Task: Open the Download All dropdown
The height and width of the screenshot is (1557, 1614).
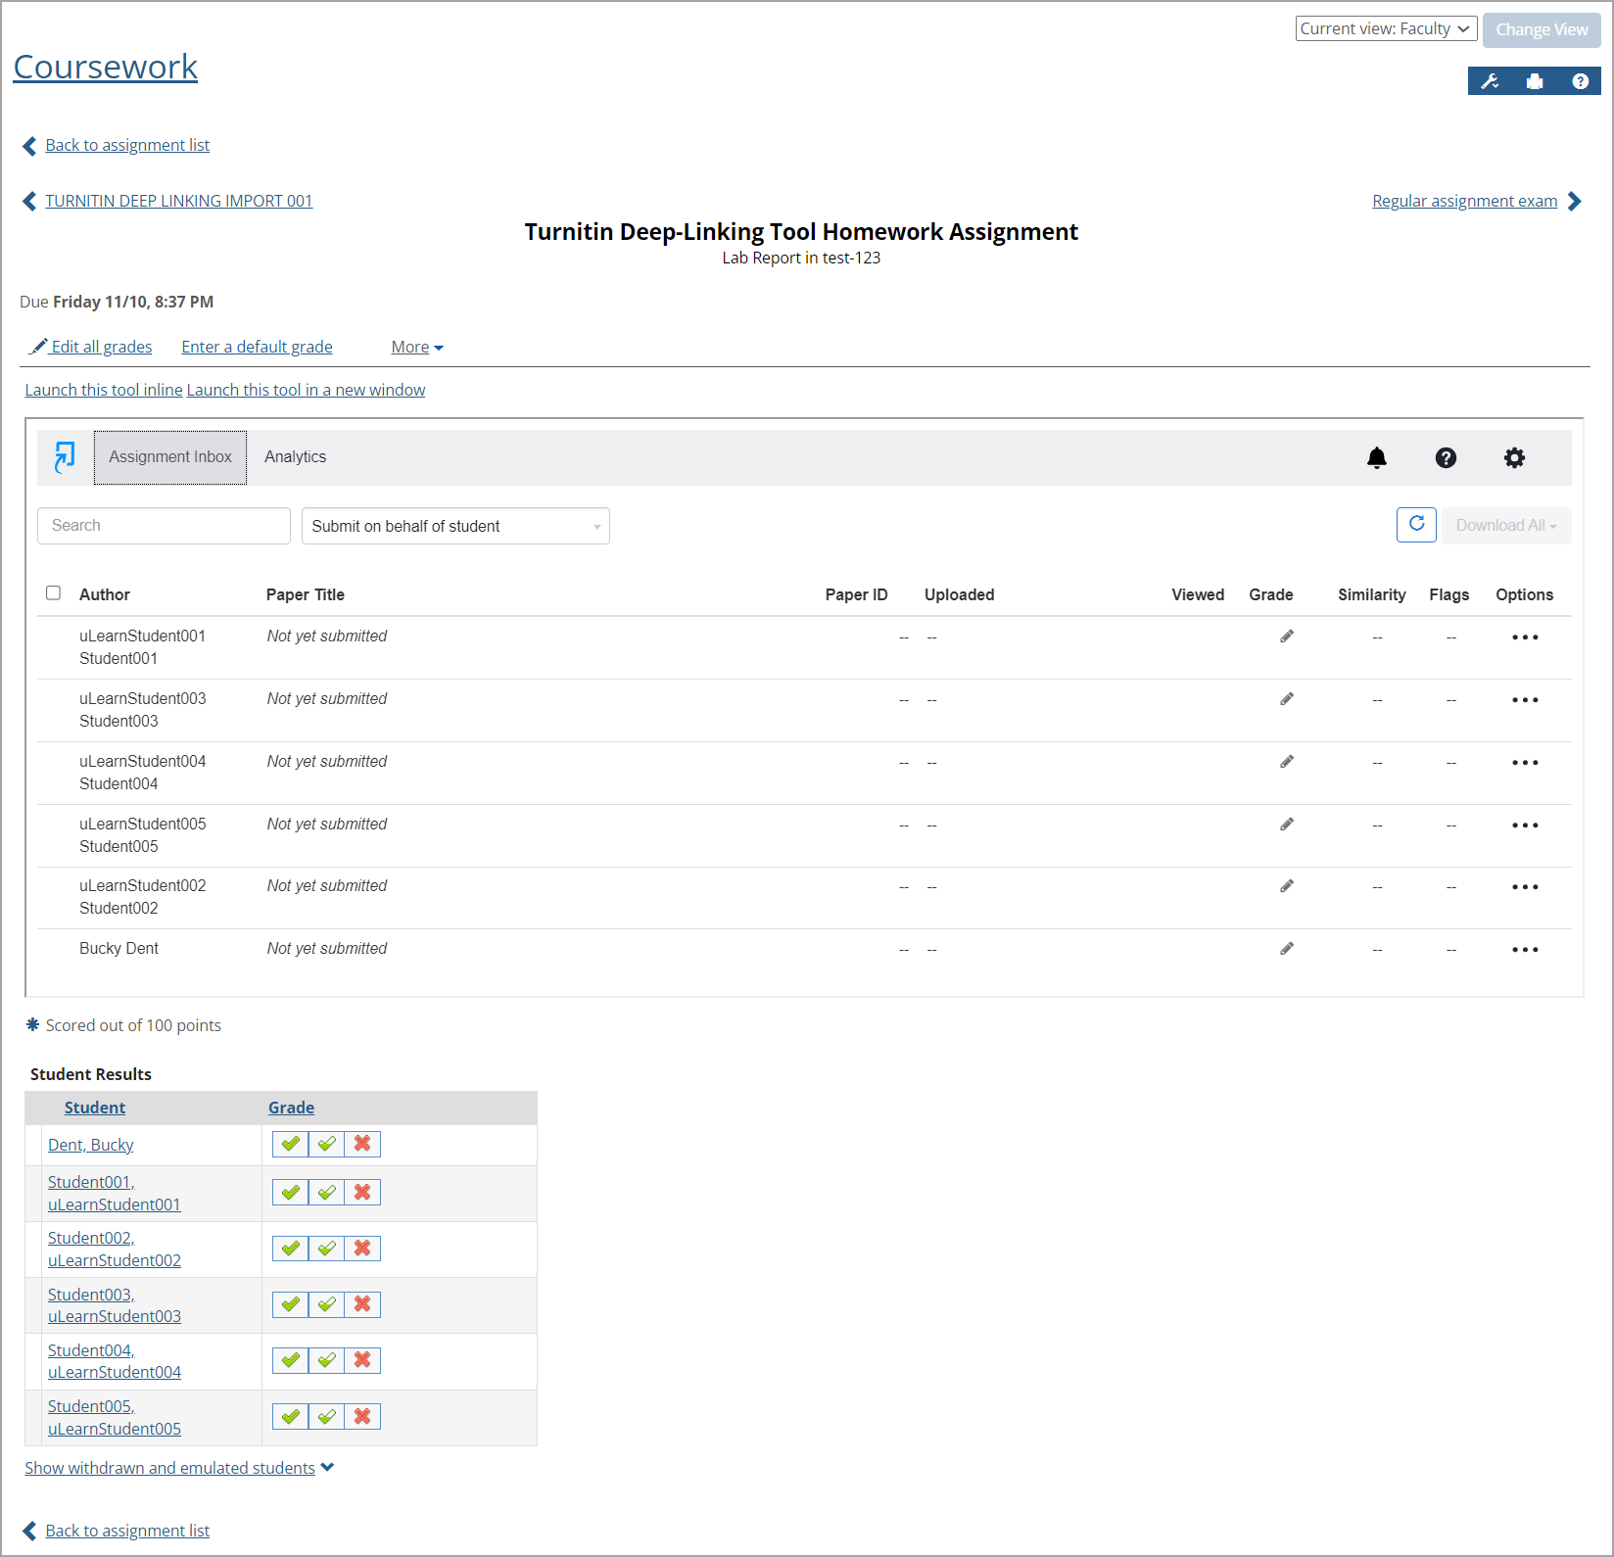Action: 1506,525
